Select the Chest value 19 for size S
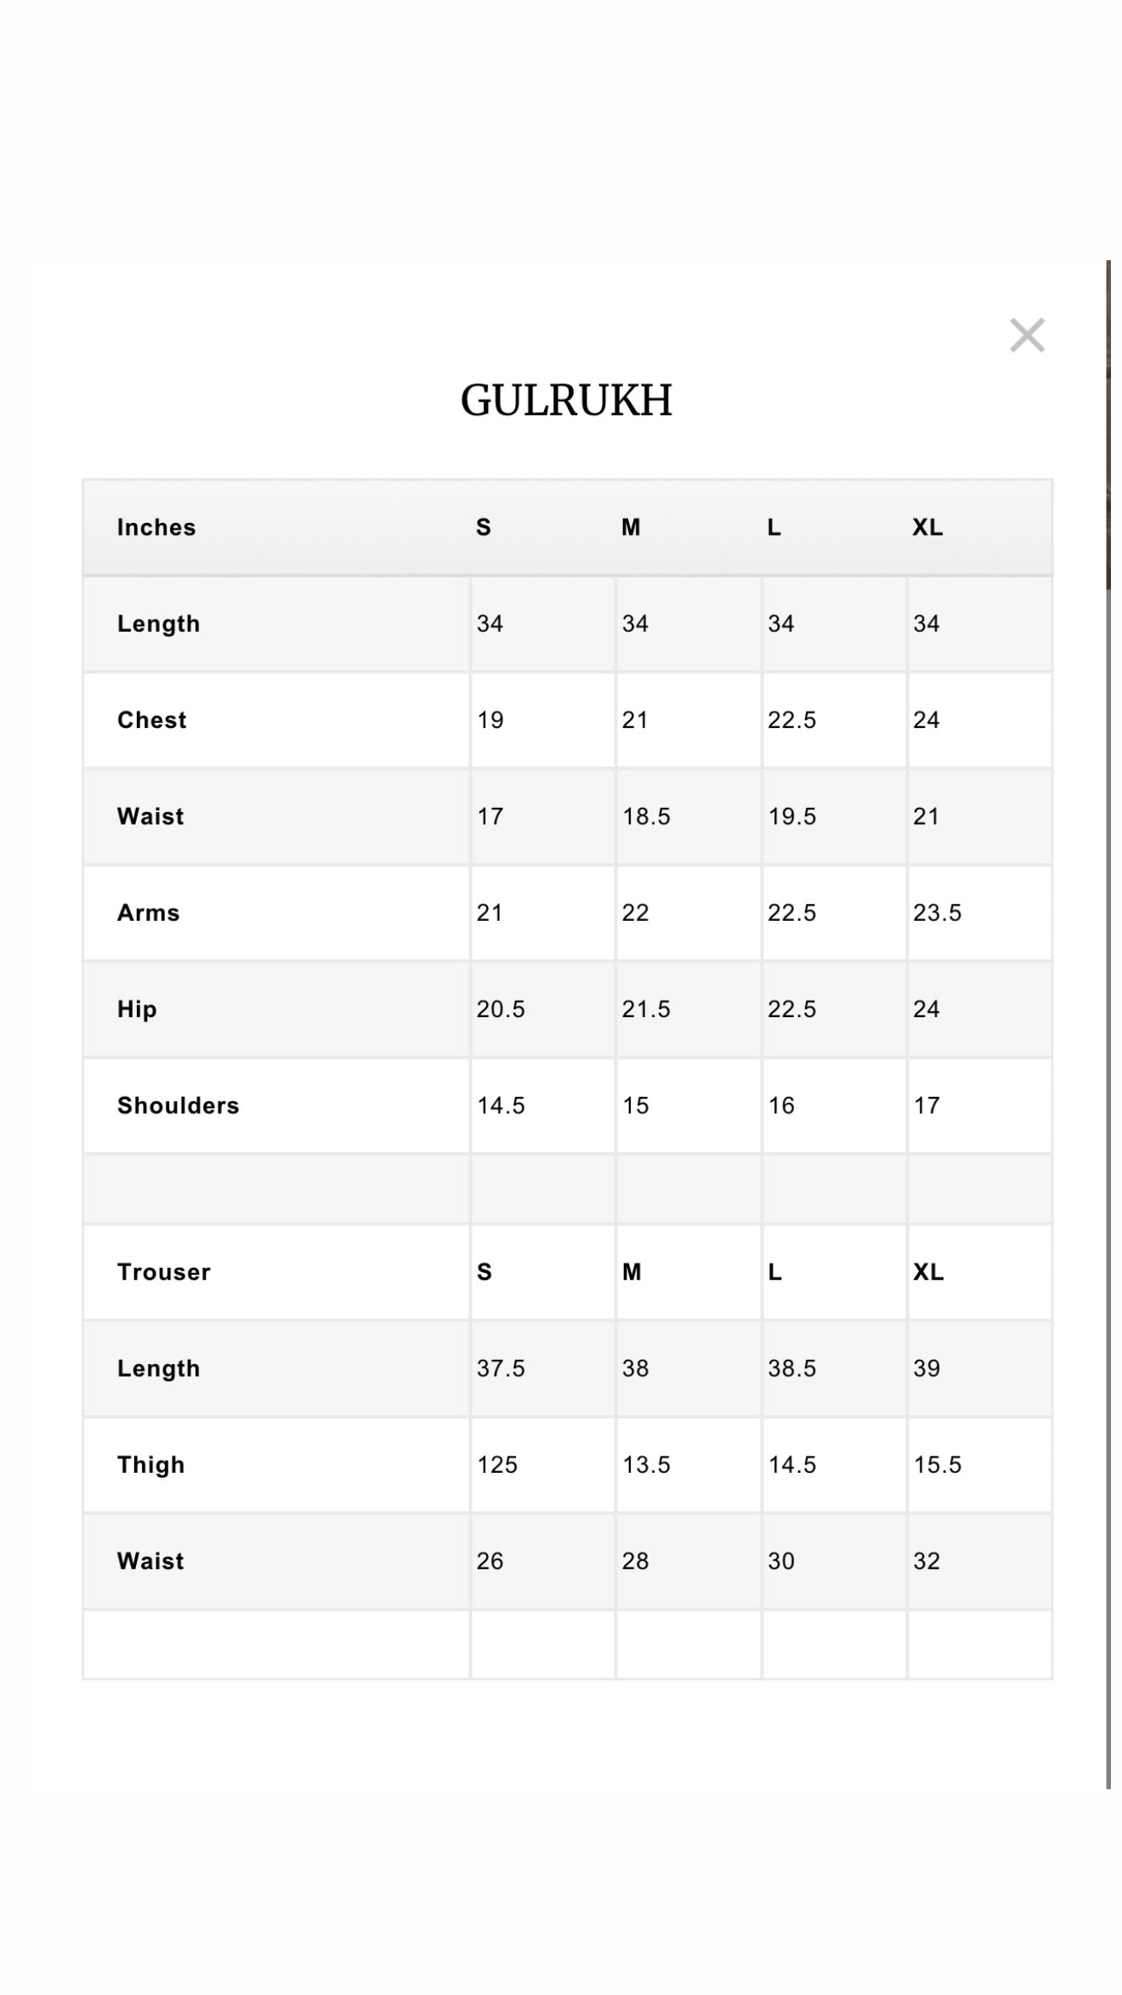The width and height of the screenshot is (1122, 1995). (490, 719)
